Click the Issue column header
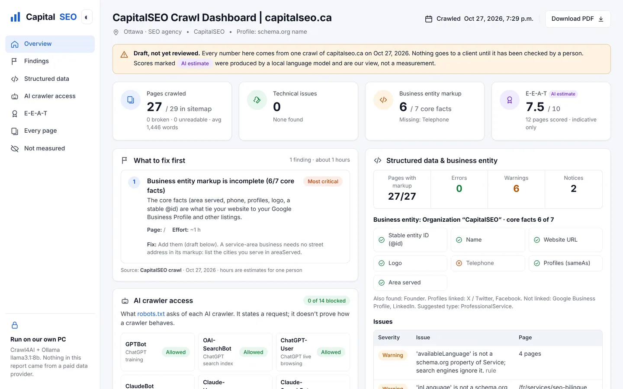The height and width of the screenshot is (389, 623). click(423, 338)
